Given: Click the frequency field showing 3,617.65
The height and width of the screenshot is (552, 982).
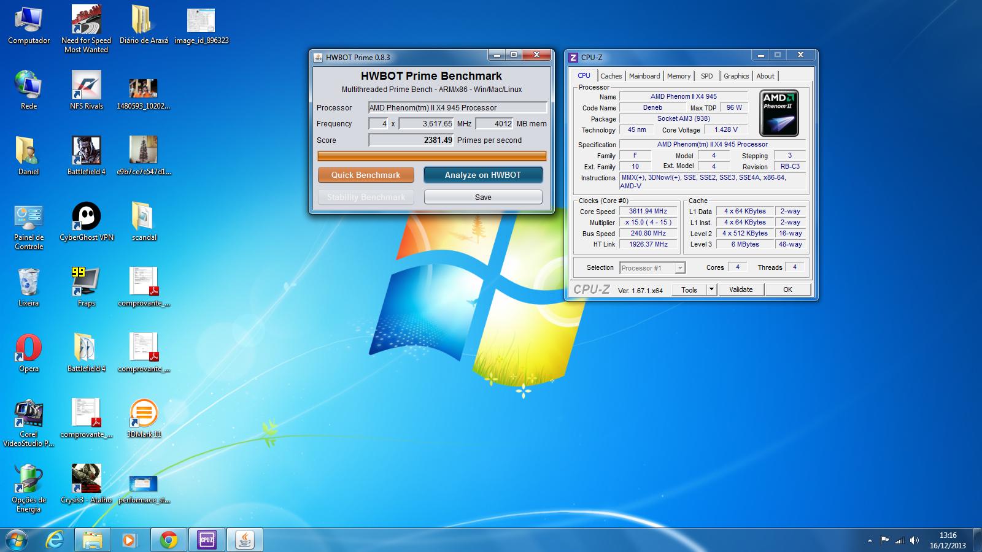Looking at the screenshot, I should tap(427, 123).
